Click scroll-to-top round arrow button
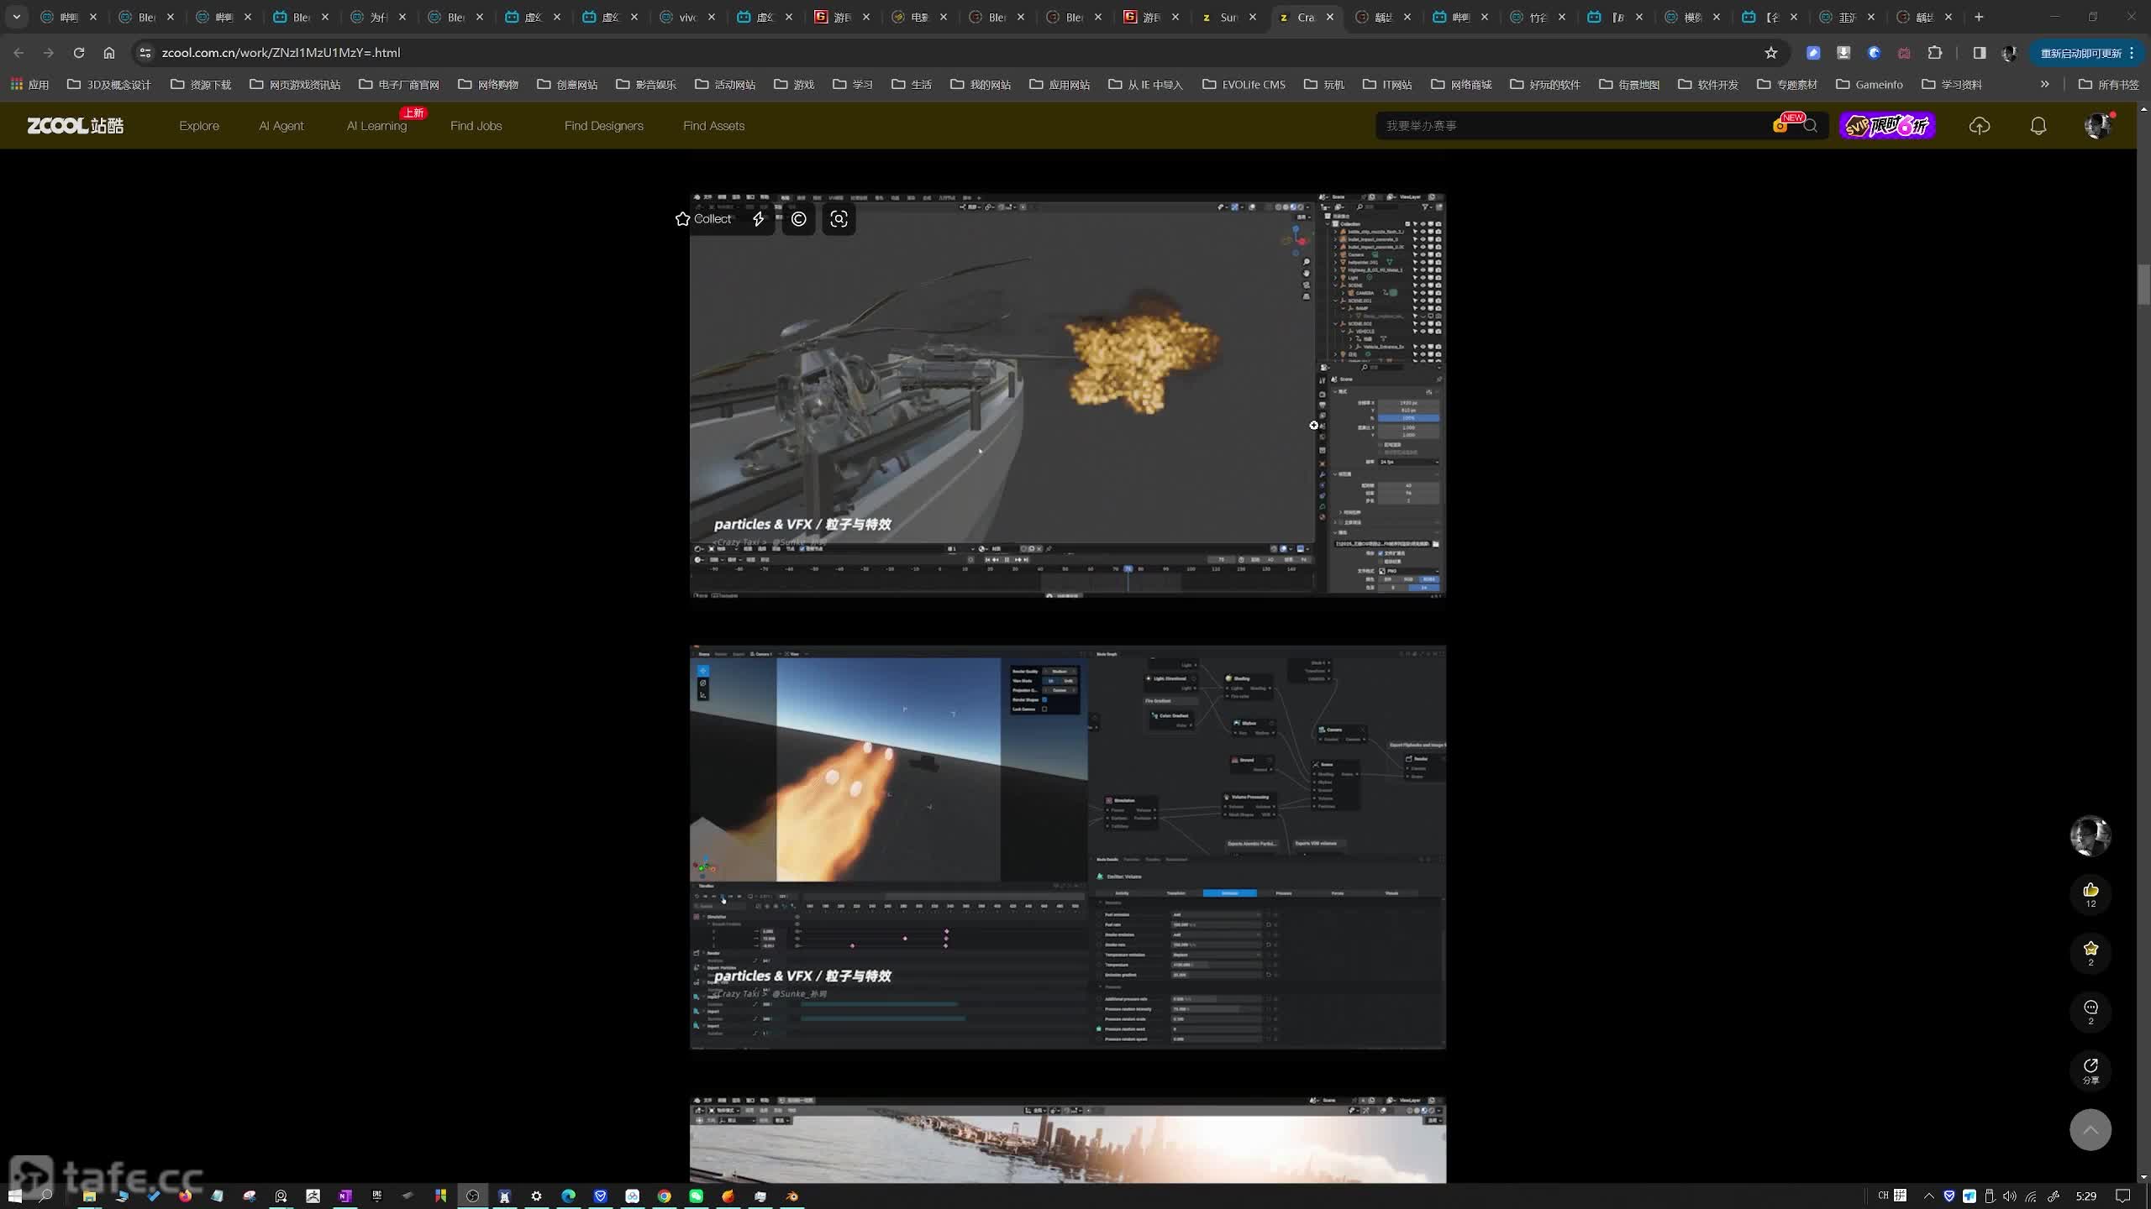Viewport: 2151px width, 1209px height. click(x=2091, y=1130)
